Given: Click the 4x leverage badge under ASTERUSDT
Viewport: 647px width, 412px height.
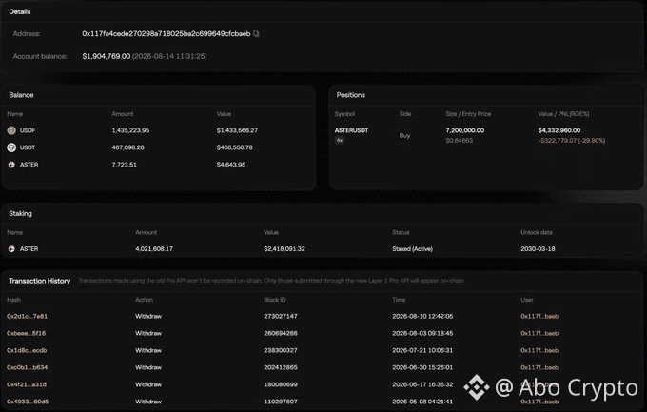Looking at the screenshot, I should pos(340,141).
